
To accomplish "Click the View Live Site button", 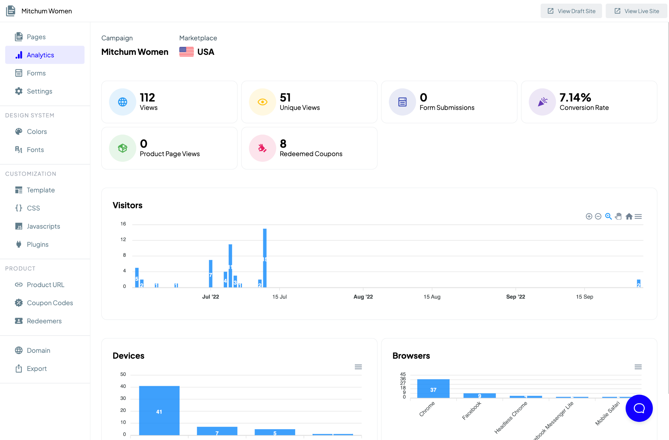I will tap(636, 11).
